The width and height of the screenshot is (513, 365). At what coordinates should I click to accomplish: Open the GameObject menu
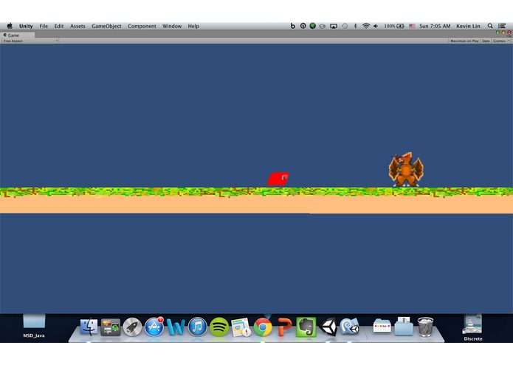pyautogui.click(x=106, y=26)
